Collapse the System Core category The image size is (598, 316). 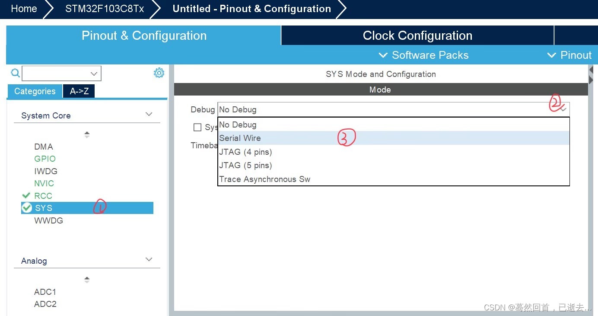(x=149, y=115)
